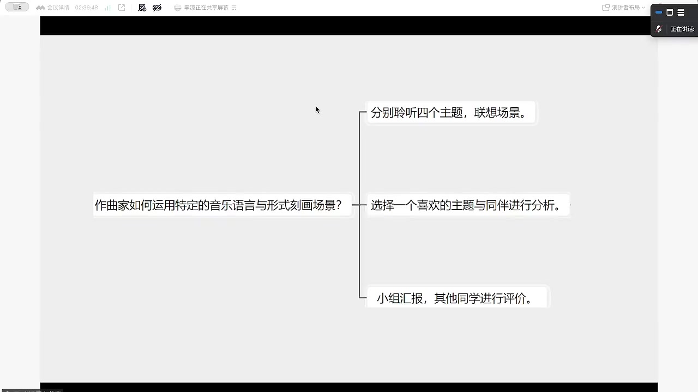
Task: Click the muted microphone icon
Action: [x=659, y=29]
